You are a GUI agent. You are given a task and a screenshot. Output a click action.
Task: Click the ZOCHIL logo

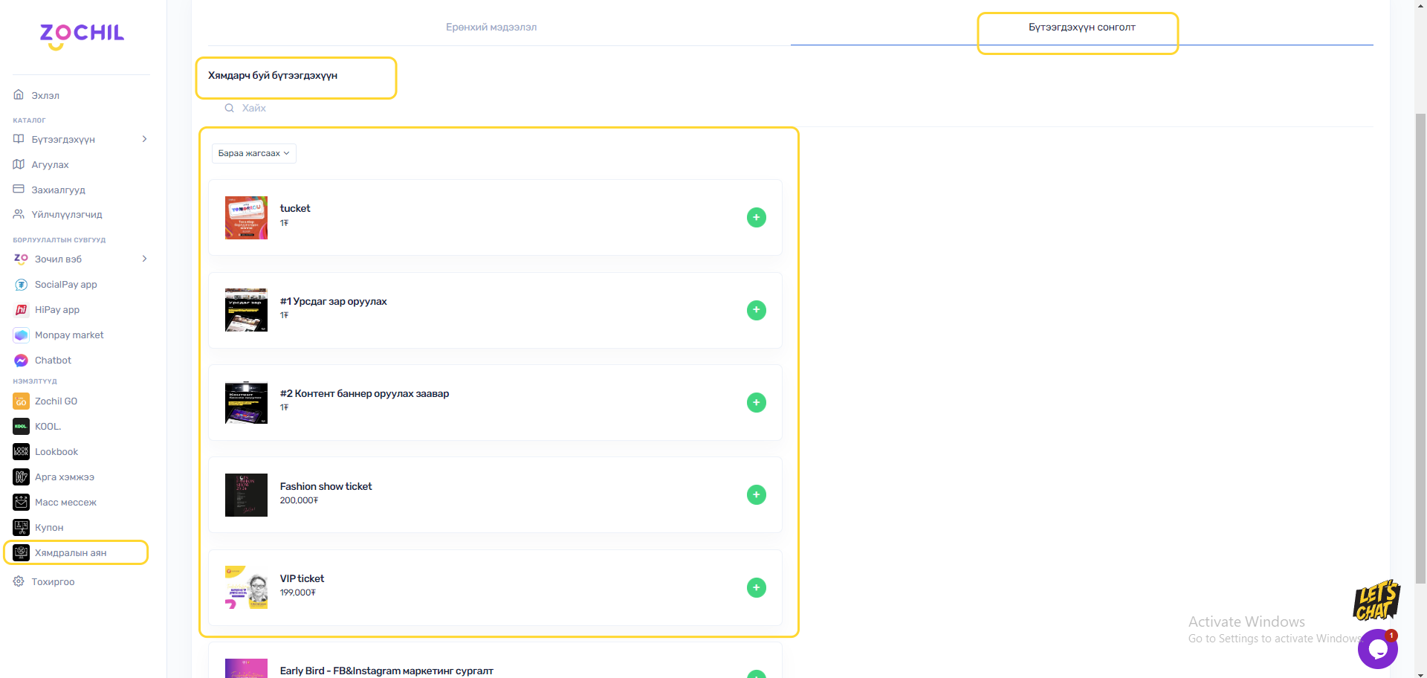[82, 35]
